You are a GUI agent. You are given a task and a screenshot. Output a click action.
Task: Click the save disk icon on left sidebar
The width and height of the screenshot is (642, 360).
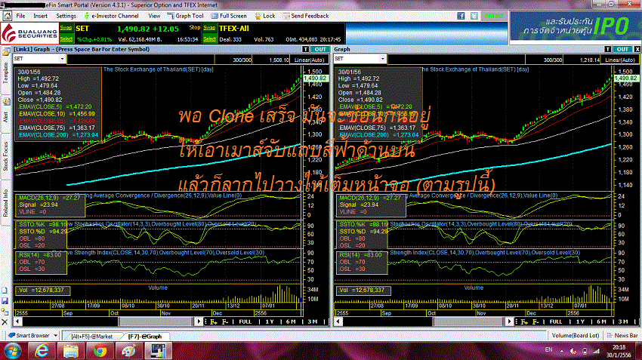tap(5, 301)
